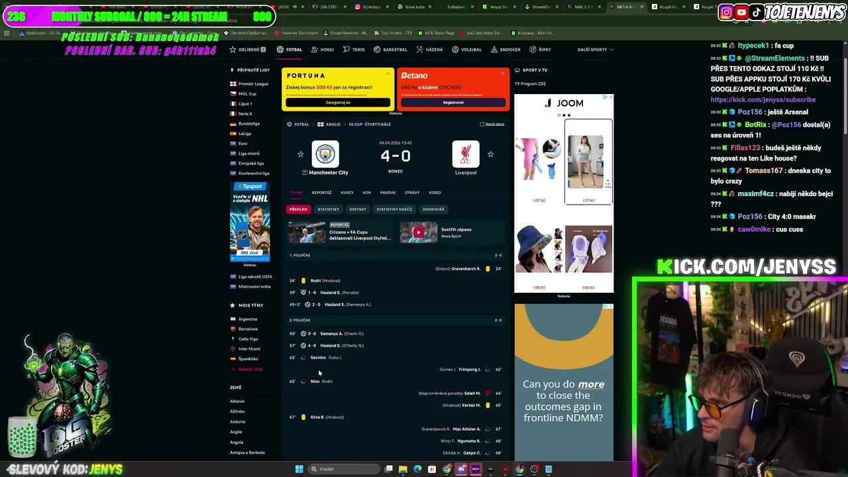
Task: Click Rodri yellow card icon at 34'
Action: (x=303, y=281)
